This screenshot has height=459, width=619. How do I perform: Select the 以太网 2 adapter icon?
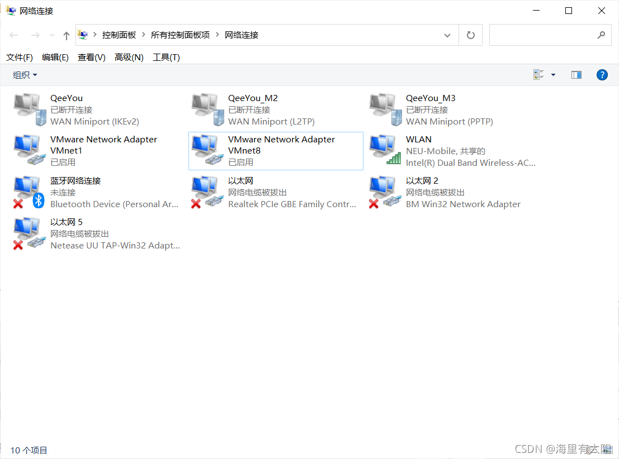pos(385,192)
